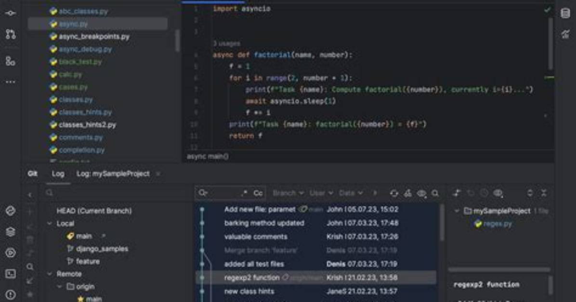Collapse mySampleProject in changed files
The height and width of the screenshot is (302, 576).
click(x=457, y=211)
